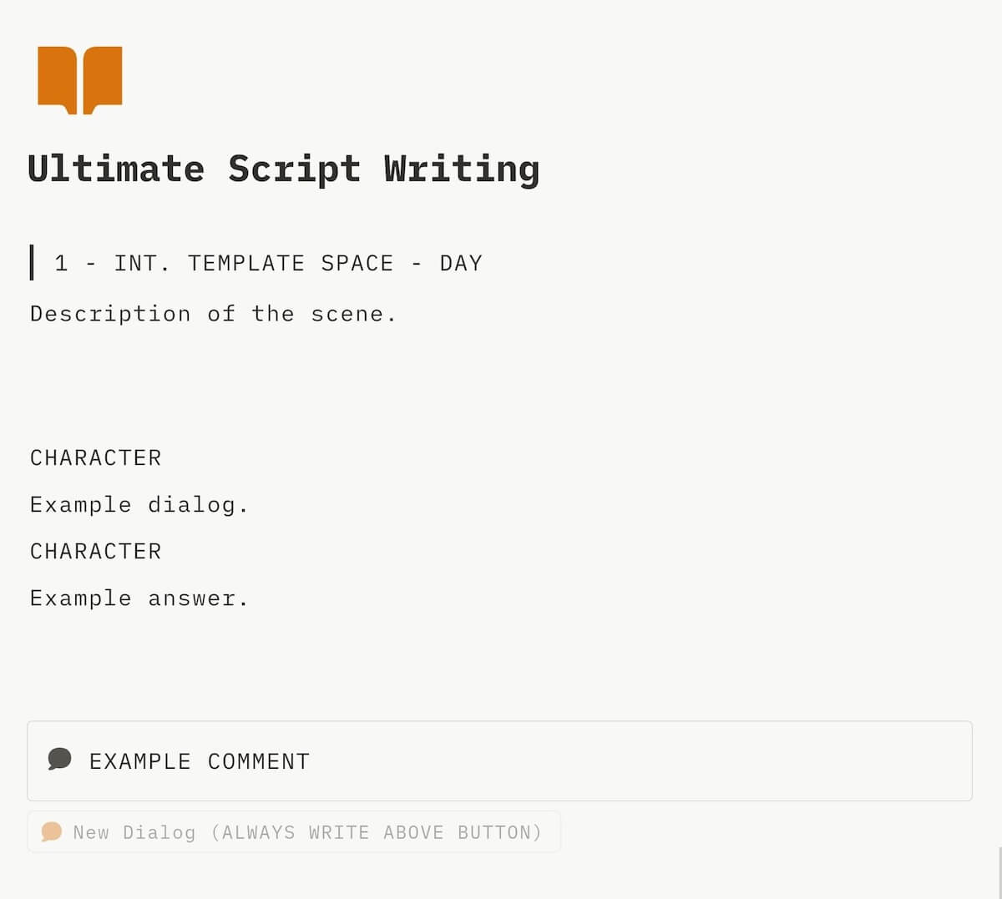Image resolution: width=1002 pixels, height=899 pixels.
Task: Click "(ALWAYS WRITE ABOVE BUTTON)" button text
Action: pos(377,832)
